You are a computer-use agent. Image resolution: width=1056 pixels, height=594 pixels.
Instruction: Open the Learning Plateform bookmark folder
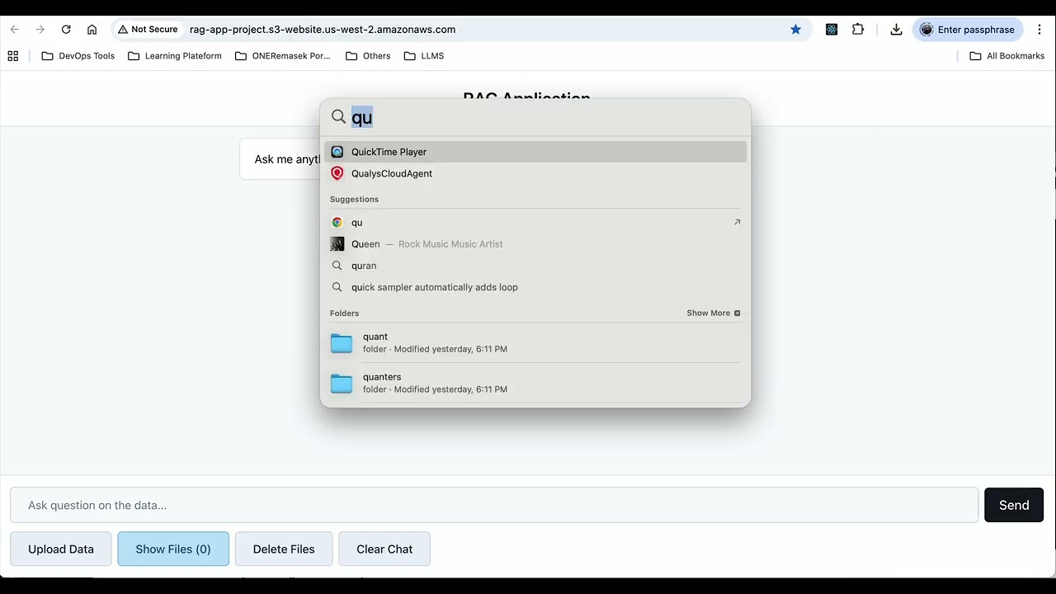pyautogui.click(x=175, y=56)
